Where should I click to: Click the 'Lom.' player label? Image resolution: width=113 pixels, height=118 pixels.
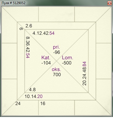coord(68,58)
